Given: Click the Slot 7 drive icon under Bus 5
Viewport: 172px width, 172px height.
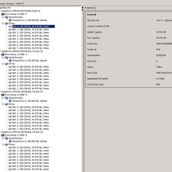Looking at the screenshot, I should pos(10,48).
